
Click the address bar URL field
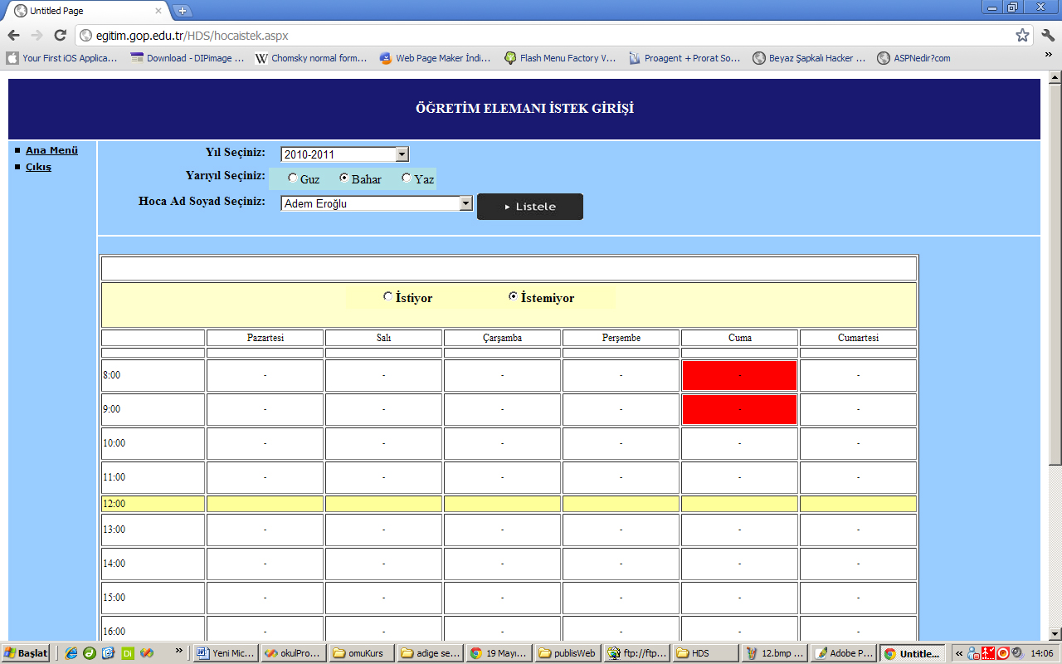tap(539, 36)
